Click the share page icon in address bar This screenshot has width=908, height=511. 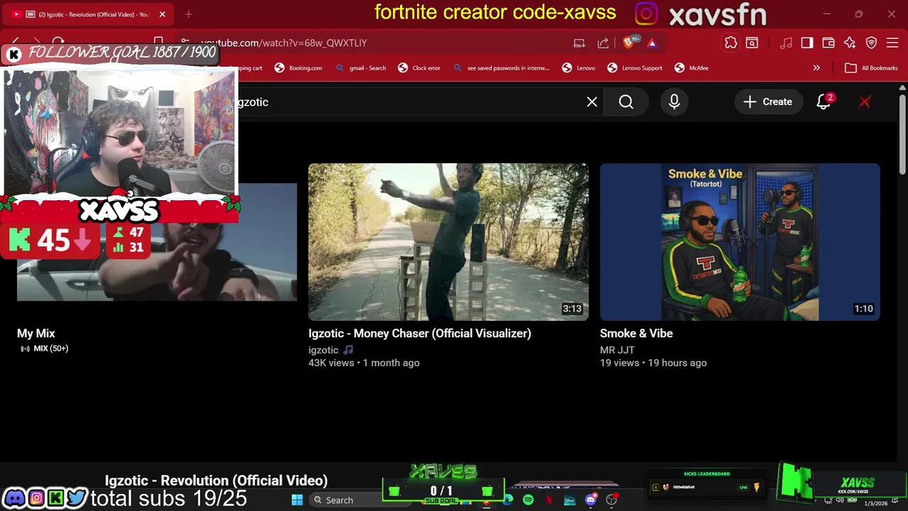click(x=603, y=43)
